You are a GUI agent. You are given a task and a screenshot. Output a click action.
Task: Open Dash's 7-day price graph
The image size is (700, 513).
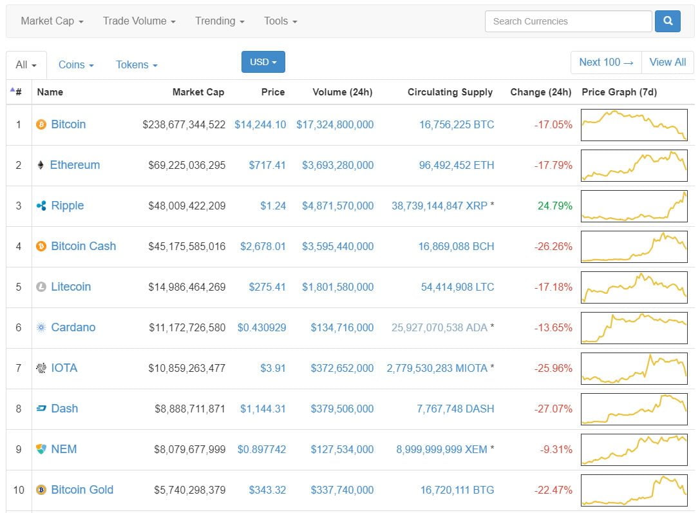[634, 409]
